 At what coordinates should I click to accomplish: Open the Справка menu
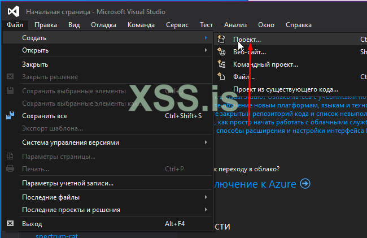[299, 25]
